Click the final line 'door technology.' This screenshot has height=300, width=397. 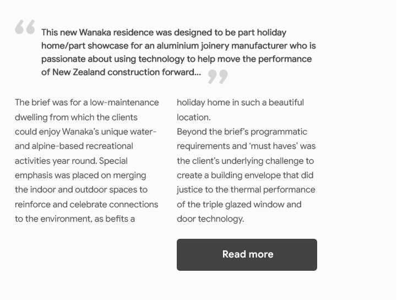210,219
